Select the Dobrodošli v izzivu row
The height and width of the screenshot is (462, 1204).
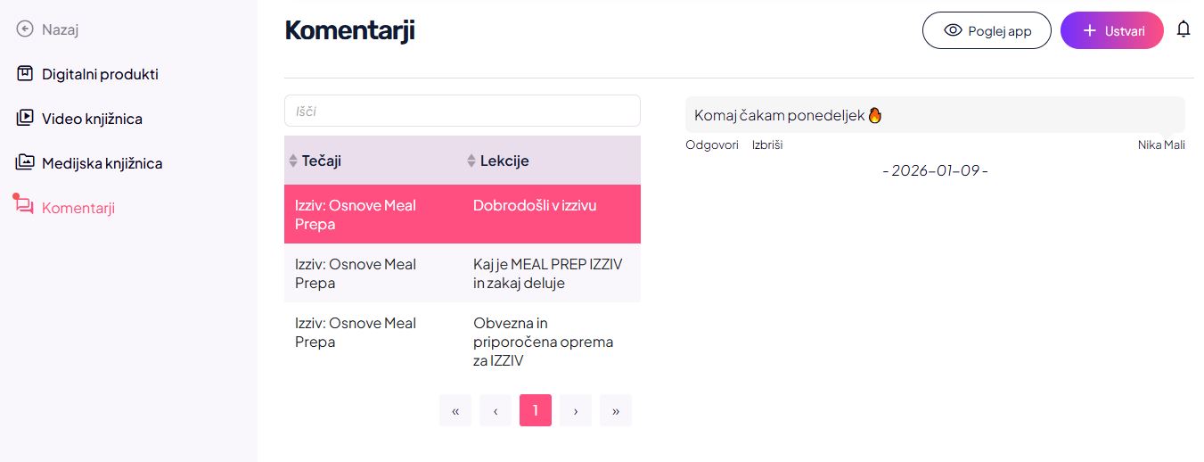point(535,206)
